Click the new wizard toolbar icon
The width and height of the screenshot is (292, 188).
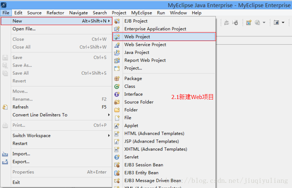(249, 23)
